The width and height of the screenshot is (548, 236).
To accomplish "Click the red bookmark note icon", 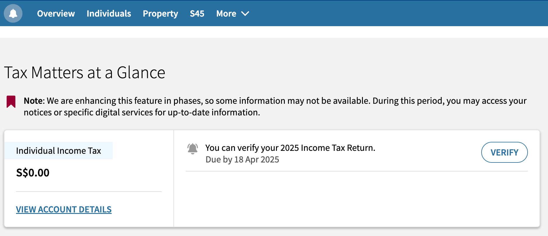I will pos(11,102).
